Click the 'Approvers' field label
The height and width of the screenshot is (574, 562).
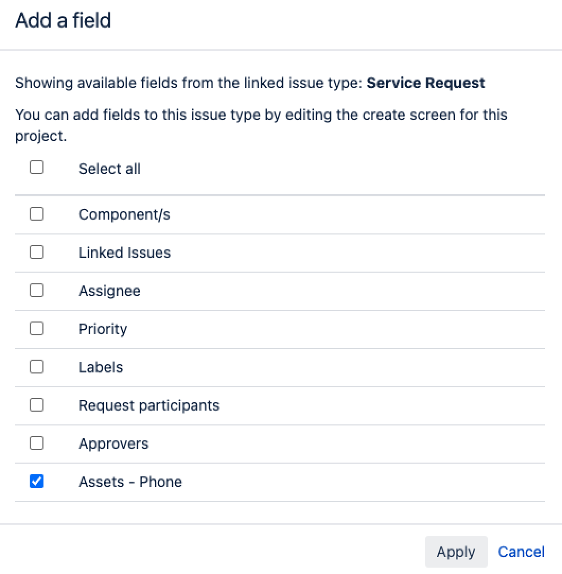[x=113, y=443]
